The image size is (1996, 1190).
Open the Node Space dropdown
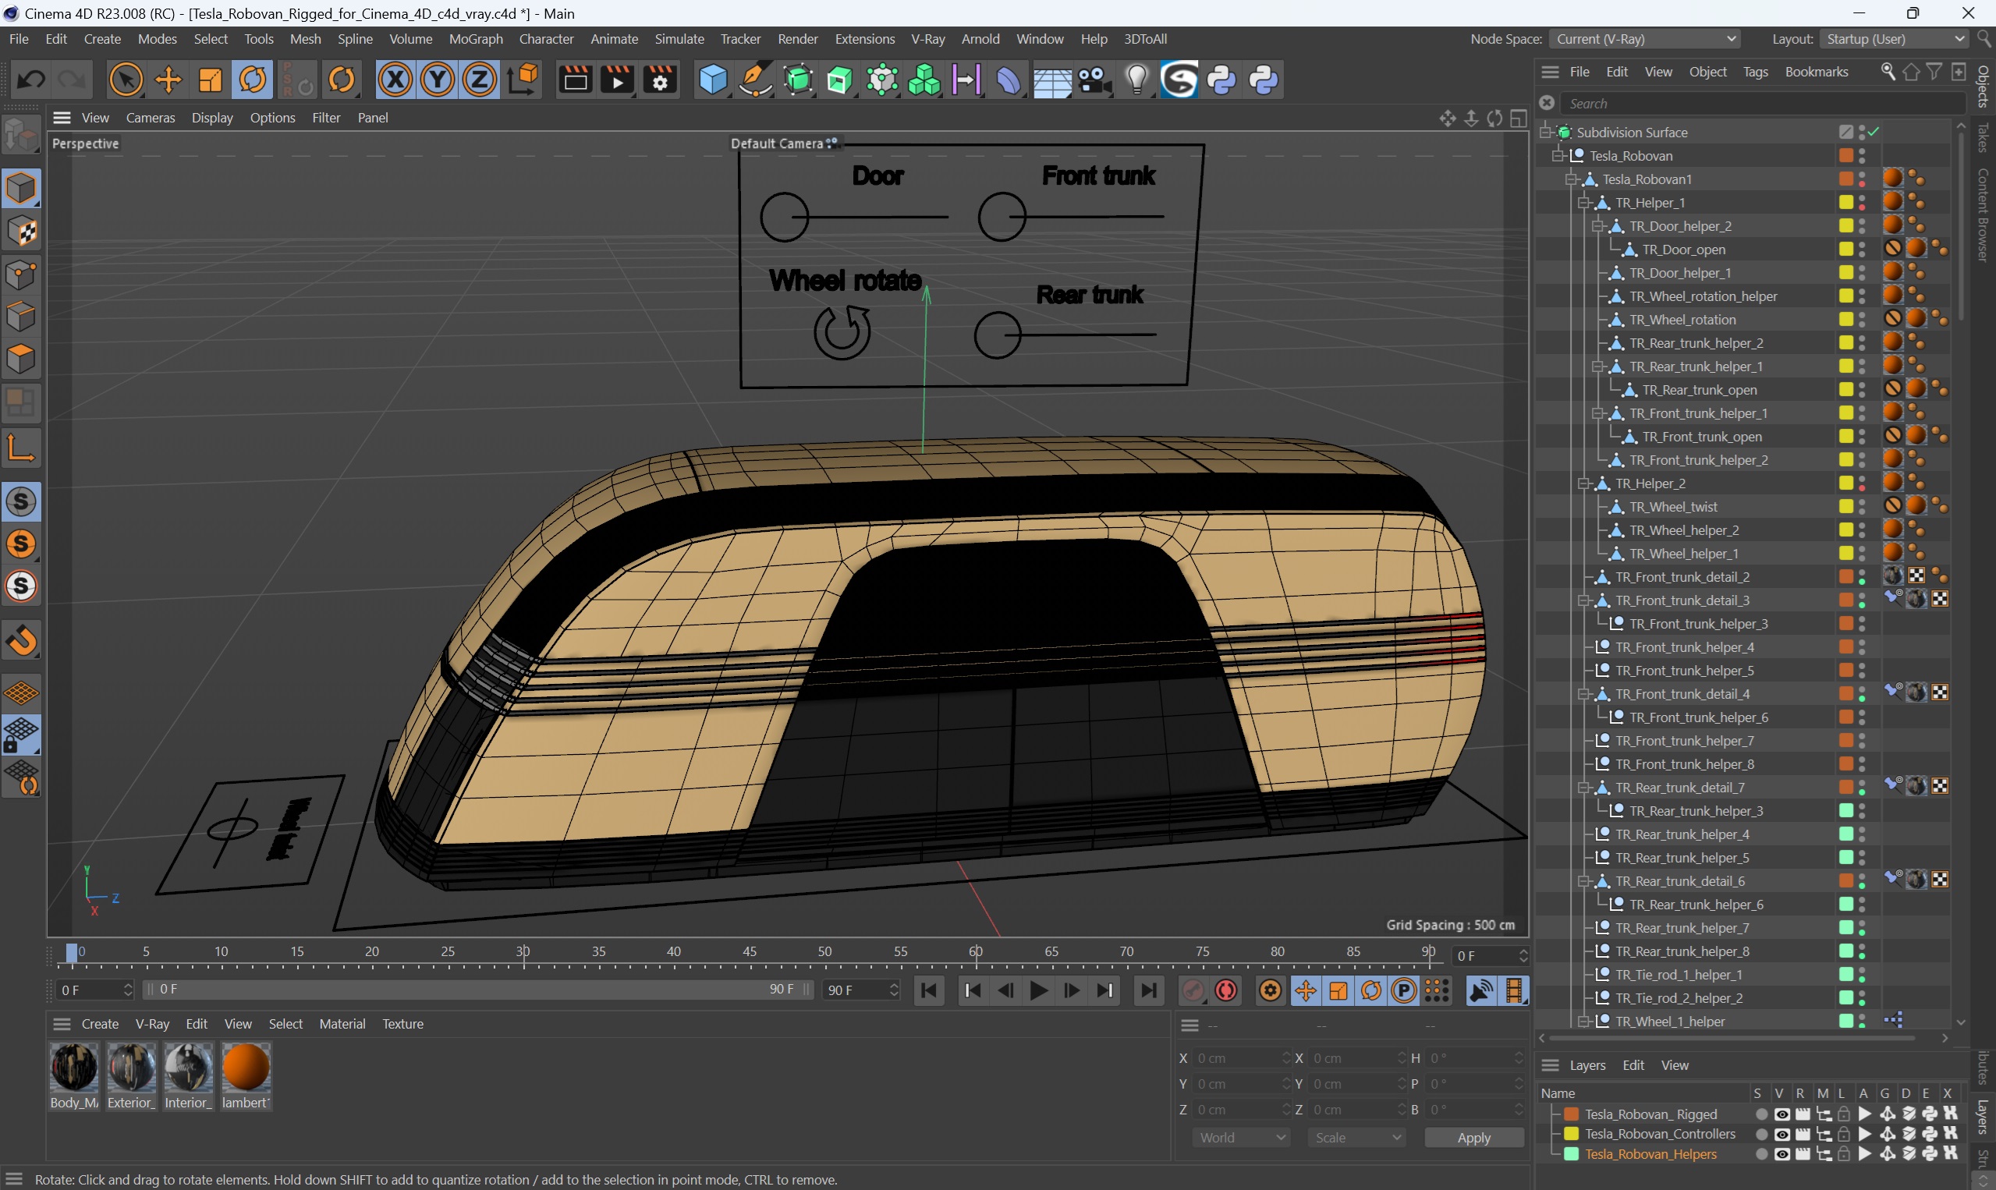(x=1645, y=39)
